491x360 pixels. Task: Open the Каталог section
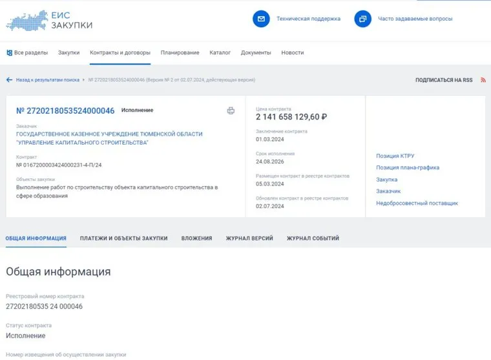220,52
